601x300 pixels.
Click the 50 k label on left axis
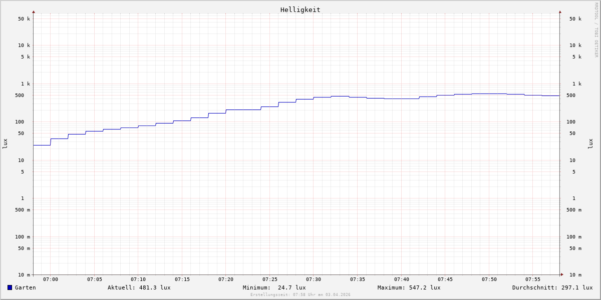pos(24,19)
